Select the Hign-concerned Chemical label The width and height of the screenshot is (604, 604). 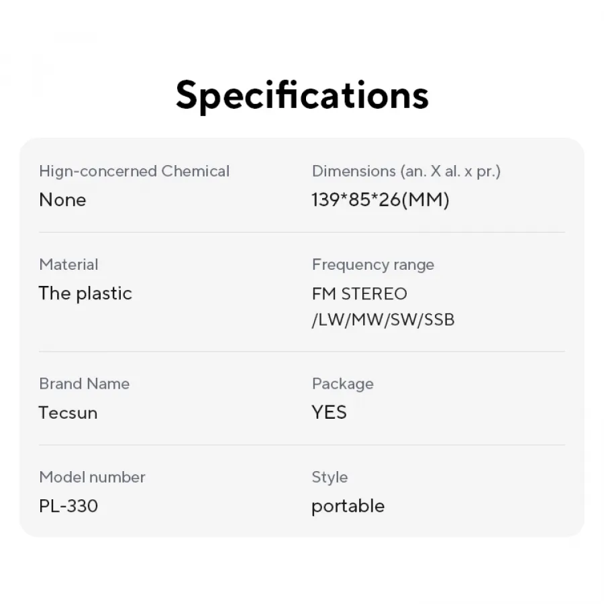[x=134, y=171]
